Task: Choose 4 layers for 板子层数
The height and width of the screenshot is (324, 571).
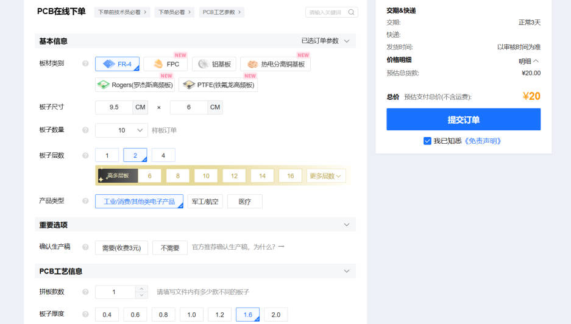Action: point(163,155)
